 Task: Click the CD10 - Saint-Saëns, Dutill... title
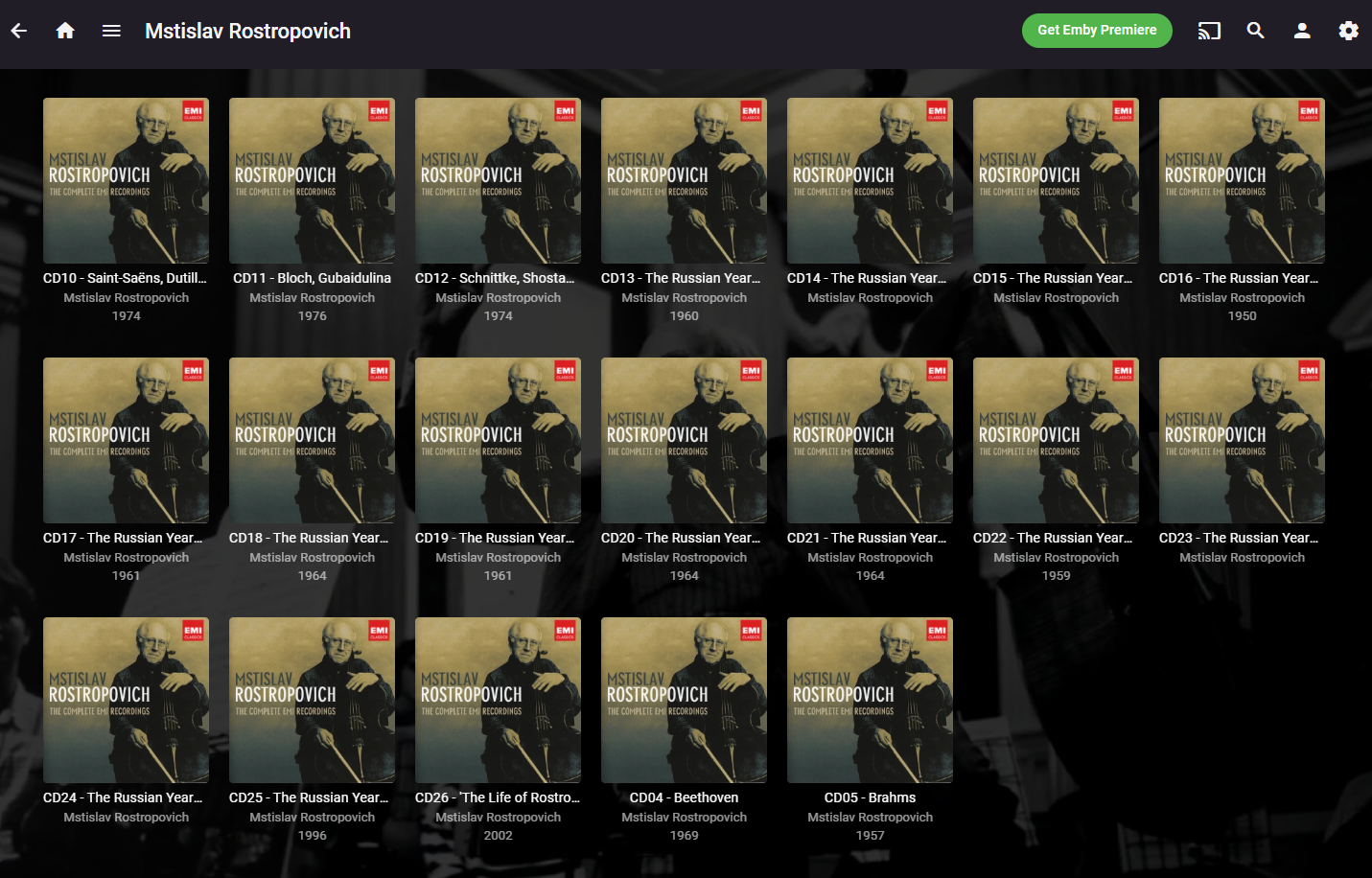pos(126,278)
